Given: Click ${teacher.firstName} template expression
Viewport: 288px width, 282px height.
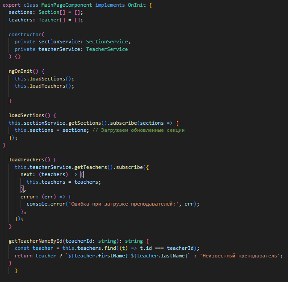Looking at the screenshot, I should [x=98, y=256].
